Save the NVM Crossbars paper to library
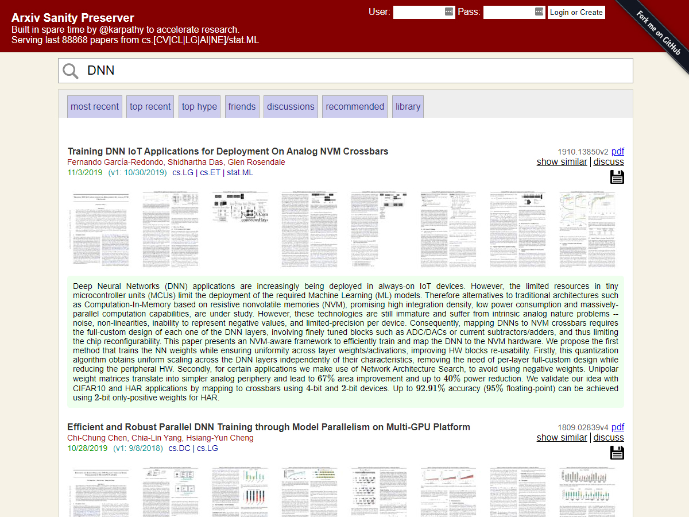The height and width of the screenshot is (517, 689). coord(617,177)
